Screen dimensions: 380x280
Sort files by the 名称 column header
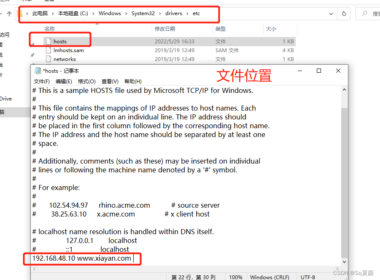[x=50, y=29]
